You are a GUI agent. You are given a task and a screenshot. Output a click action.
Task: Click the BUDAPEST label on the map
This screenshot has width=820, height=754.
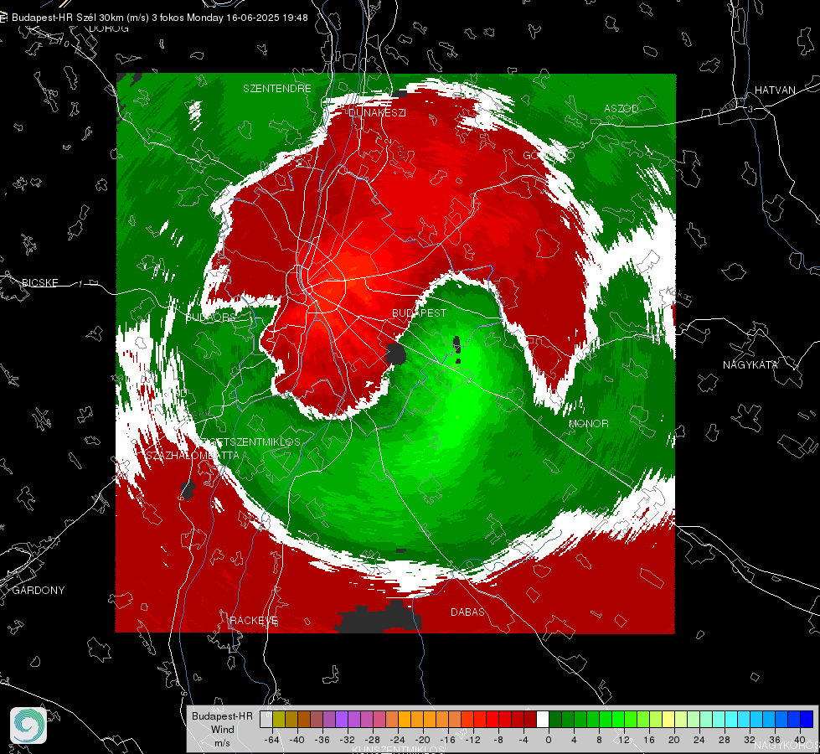[420, 312]
